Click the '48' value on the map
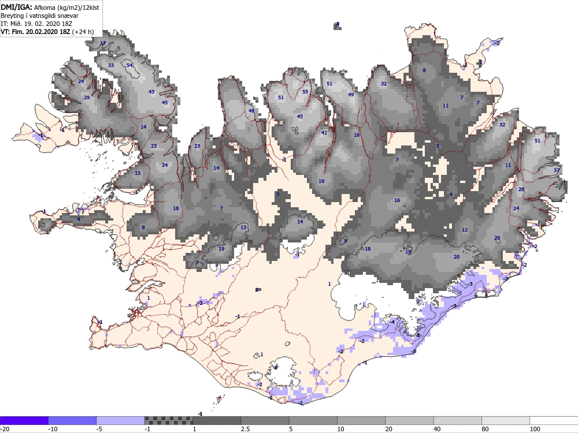Screen dimensions: 578x433 pos(251,111)
